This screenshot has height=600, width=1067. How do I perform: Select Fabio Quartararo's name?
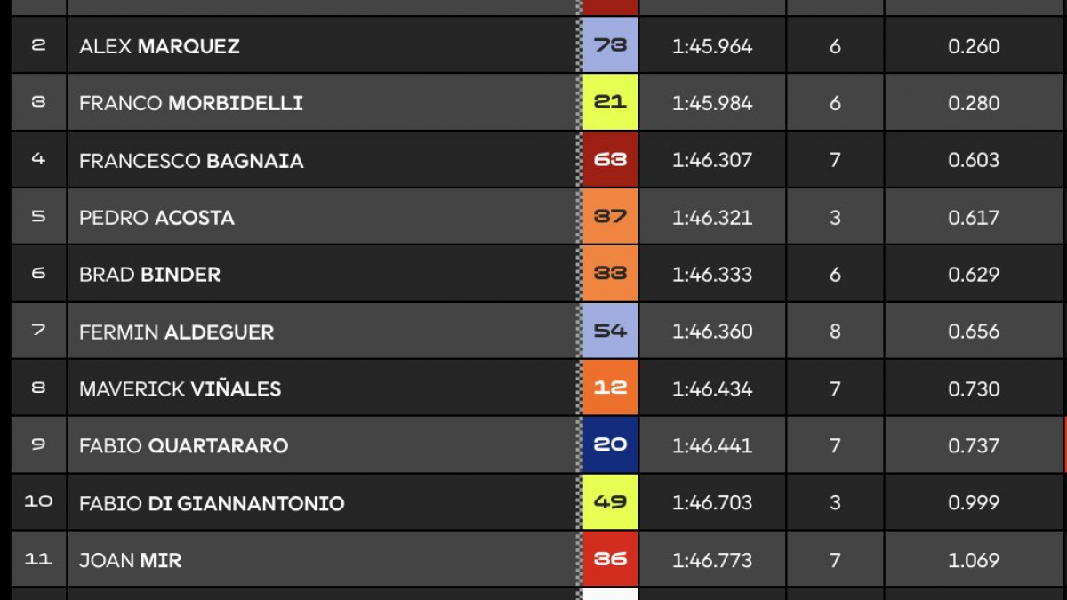pyautogui.click(x=183, y=446)
